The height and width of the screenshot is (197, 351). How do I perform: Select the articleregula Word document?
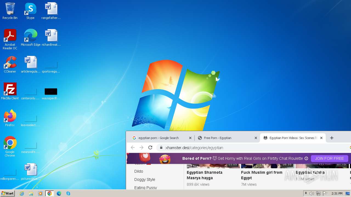30,65
